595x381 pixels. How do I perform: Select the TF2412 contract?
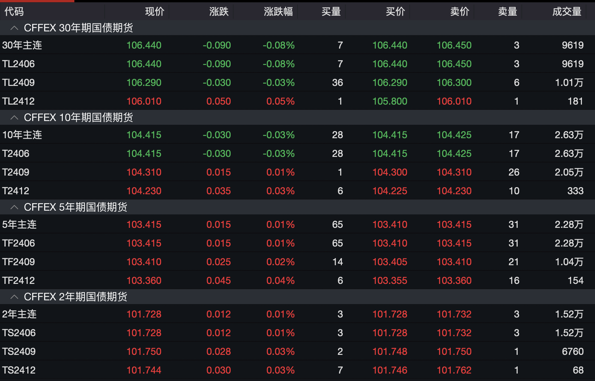[x=18, y=281]
